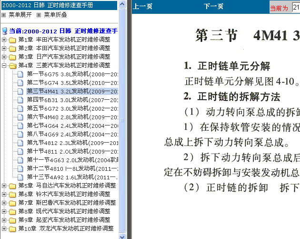Click tree scrollbar down arrow
Viewport: 300px width, 239px height.
[x=122, y=236]
